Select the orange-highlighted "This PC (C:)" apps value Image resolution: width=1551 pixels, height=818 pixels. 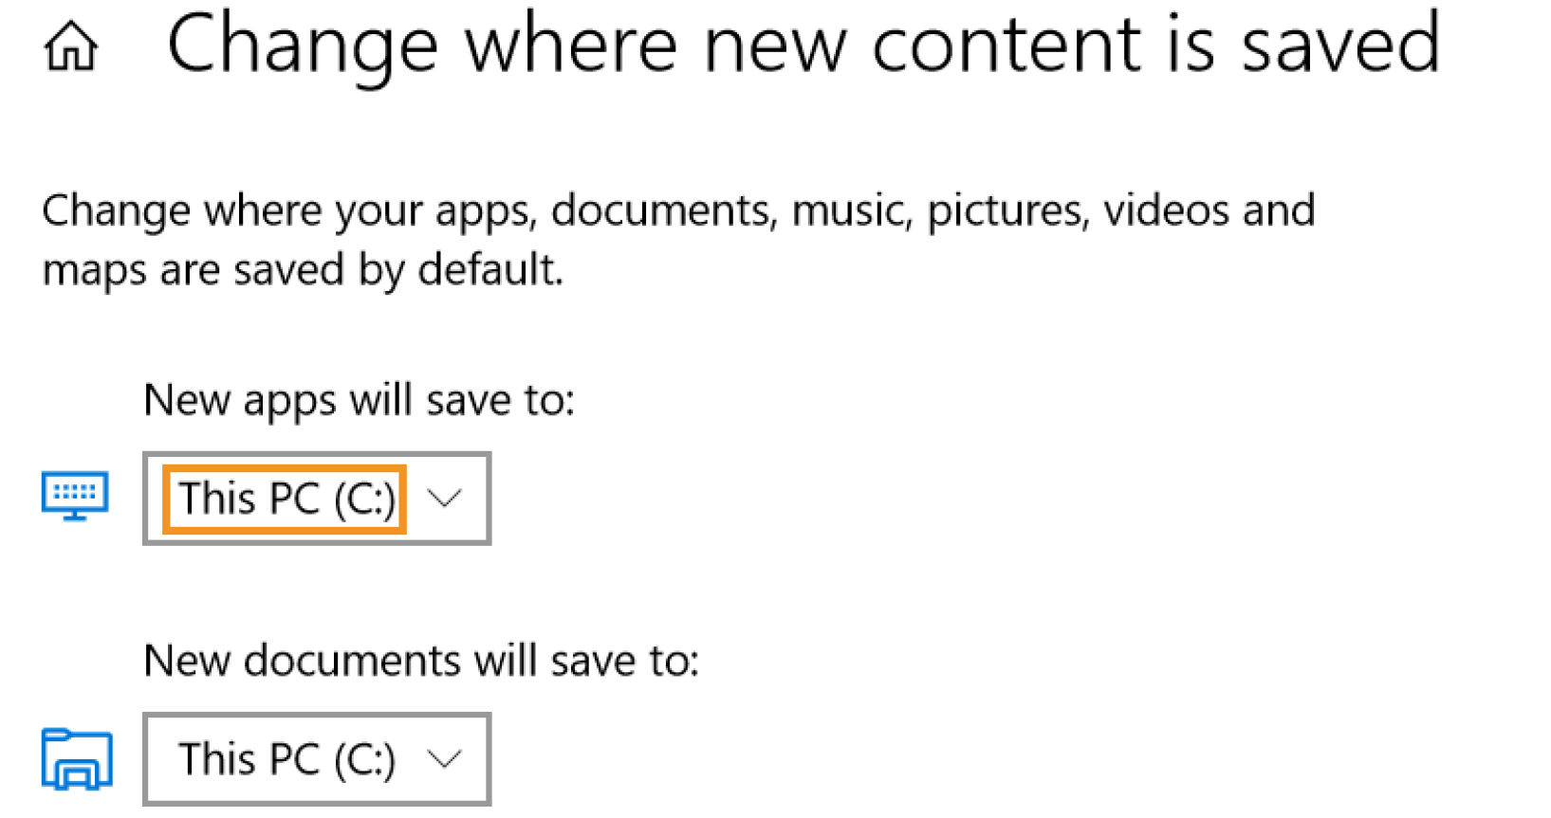click(x=285, y=499)
